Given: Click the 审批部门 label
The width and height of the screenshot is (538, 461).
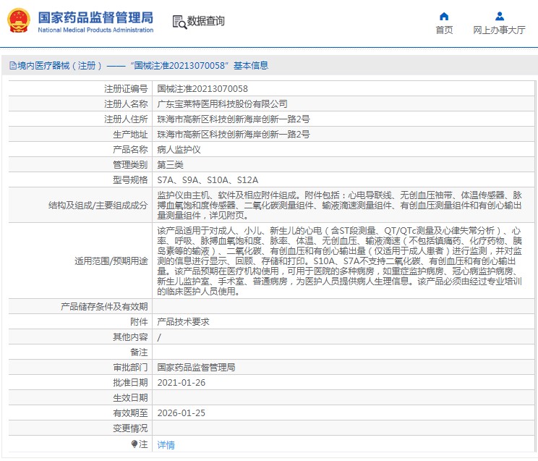Looking at the screenshot, I should (130, 367).
